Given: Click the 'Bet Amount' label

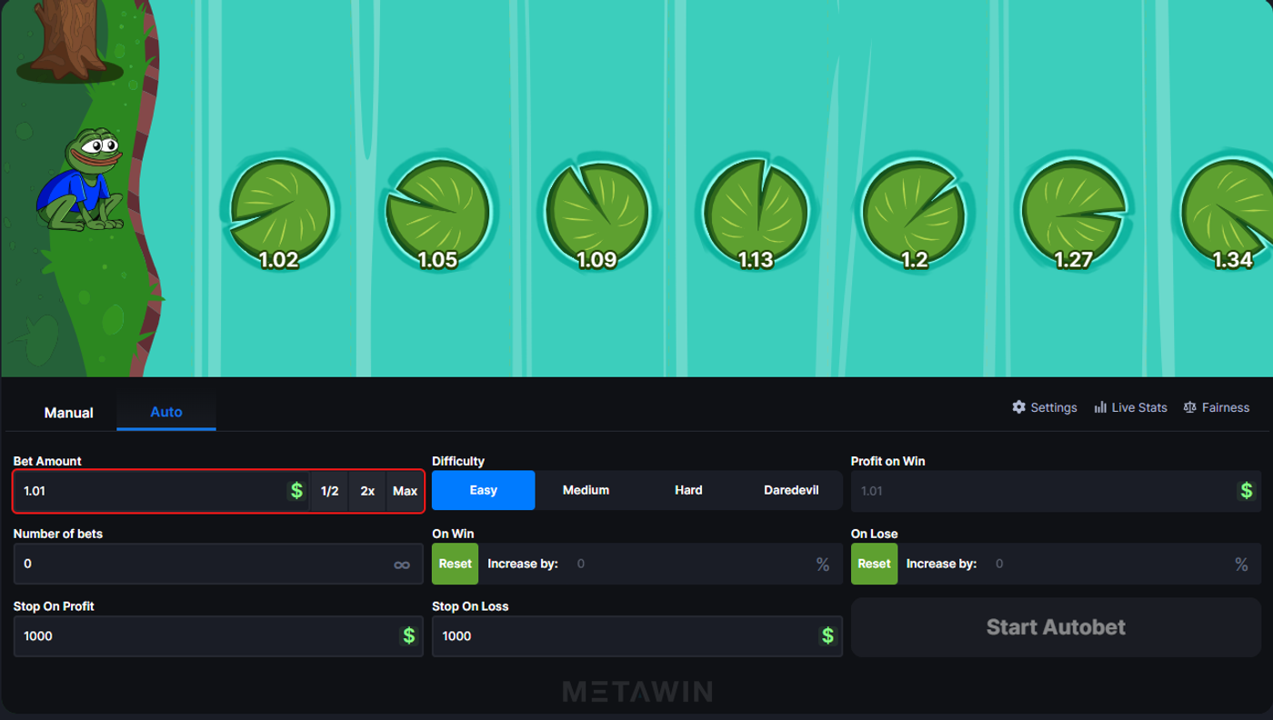Looking at the screenshot, I should coord(47,461).
